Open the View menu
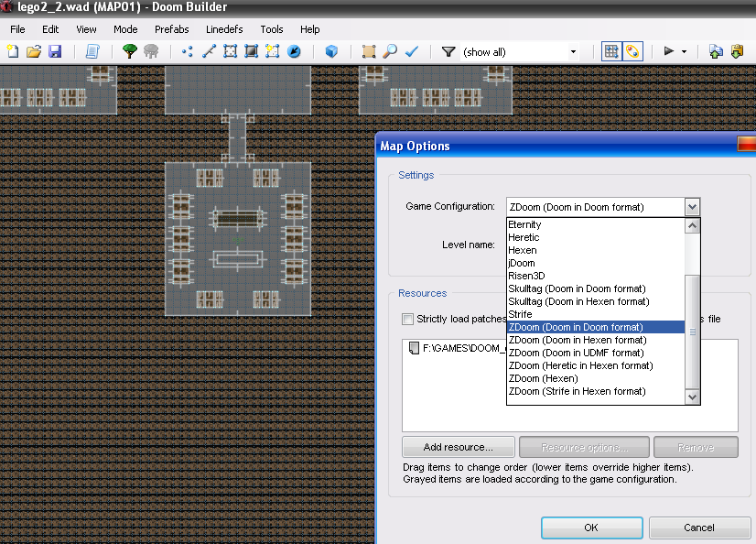The width and height of the screenshot is (756, 544). coord(86,29)
